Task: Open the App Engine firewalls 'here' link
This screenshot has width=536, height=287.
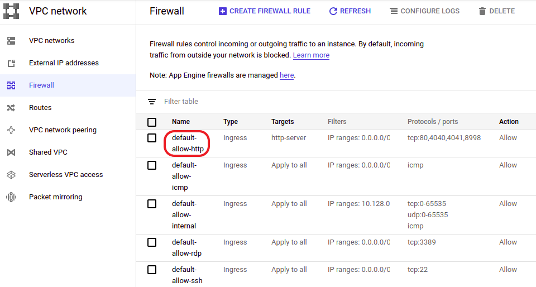Action: point(287,75)
